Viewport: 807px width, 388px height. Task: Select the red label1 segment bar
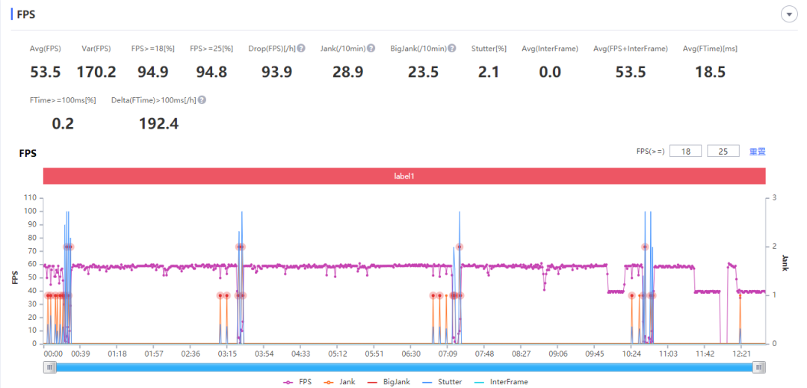click(x=404, y=176)
